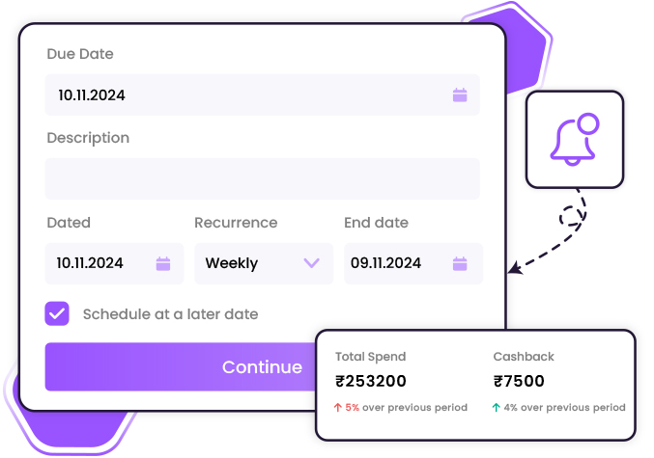This screenshot has width=654, height=458.
Task: Click the Total Spend heading
Action: tap(371, 357)
